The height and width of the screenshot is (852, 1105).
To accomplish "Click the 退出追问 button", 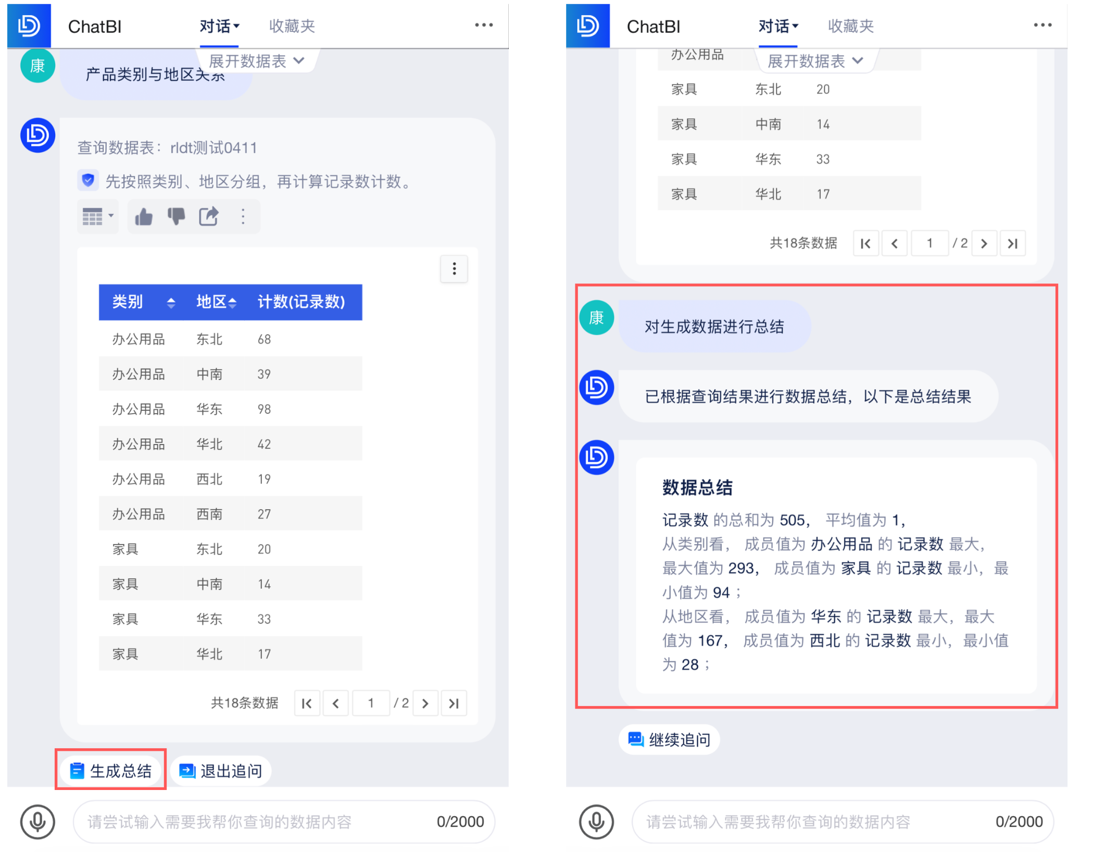I will coord(221,770).
